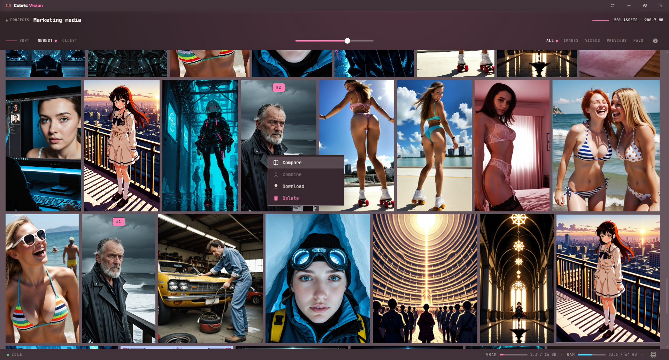Click the fullscreen icon in title bar
This screenshot has height=360, width=669.
click(x=613, y=6)
